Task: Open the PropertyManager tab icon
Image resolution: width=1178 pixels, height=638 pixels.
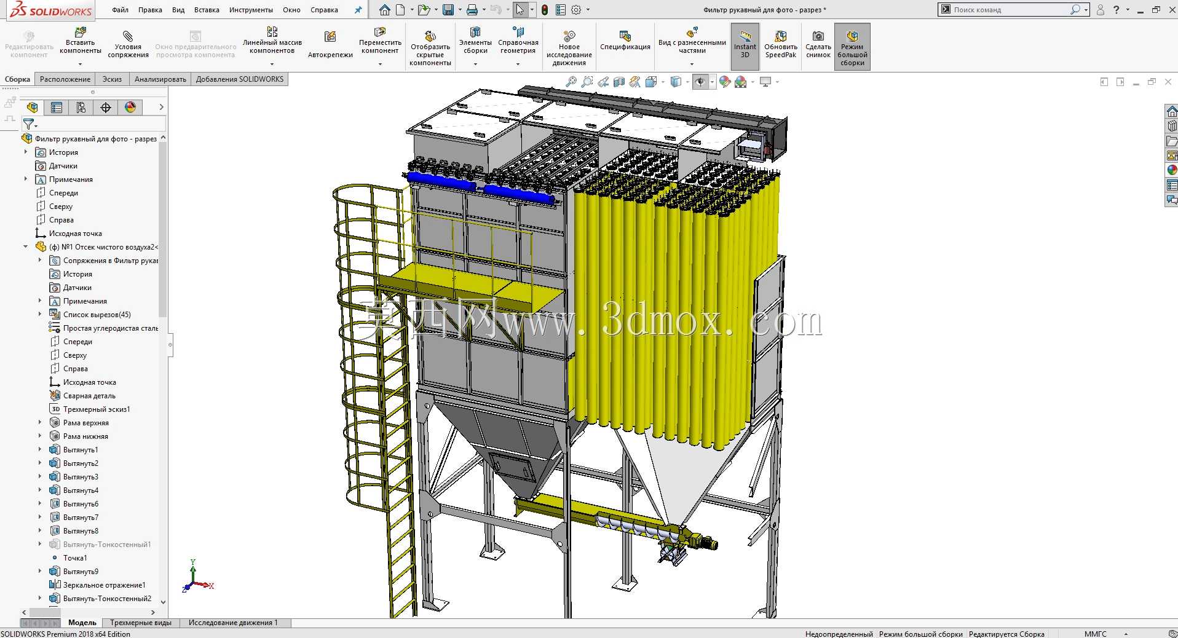Action: point(57,108)
